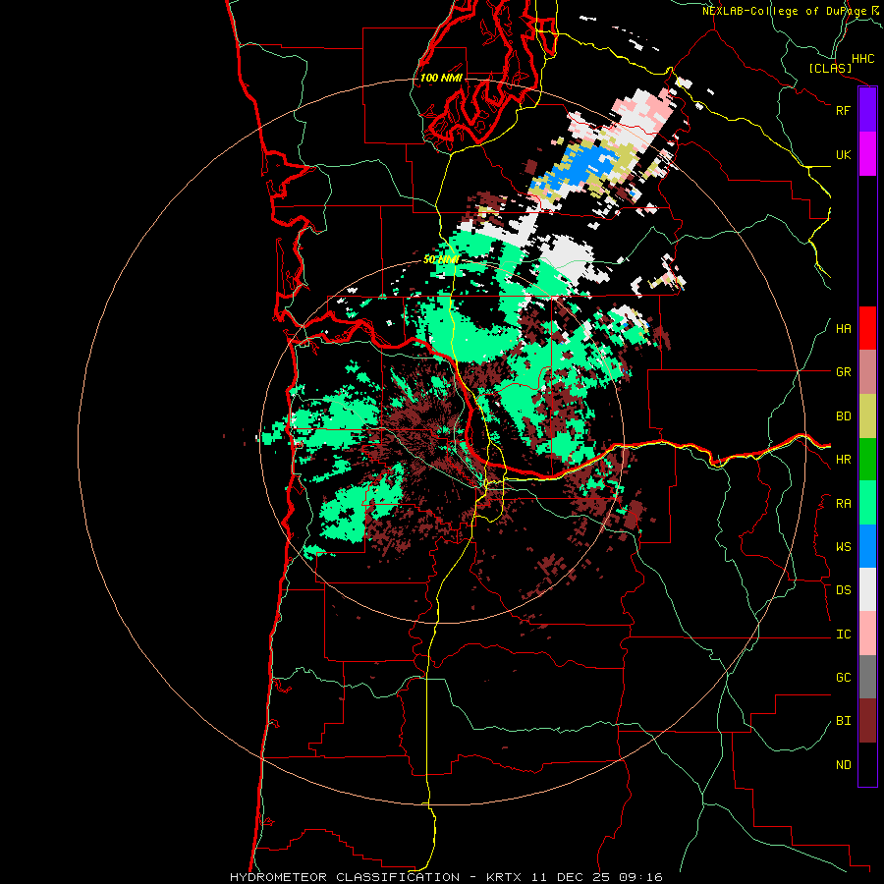Screen dimensions: 884x884
Task: Click the 100 NMI range ring label
Action: (x=441, y=78)
